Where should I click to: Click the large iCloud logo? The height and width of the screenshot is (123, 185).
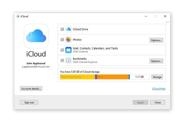[x=36, y=36]
